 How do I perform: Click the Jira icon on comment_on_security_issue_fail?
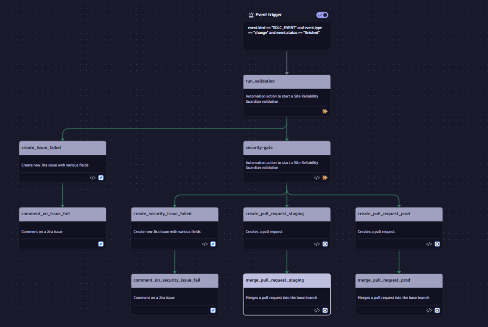(213, 310)
